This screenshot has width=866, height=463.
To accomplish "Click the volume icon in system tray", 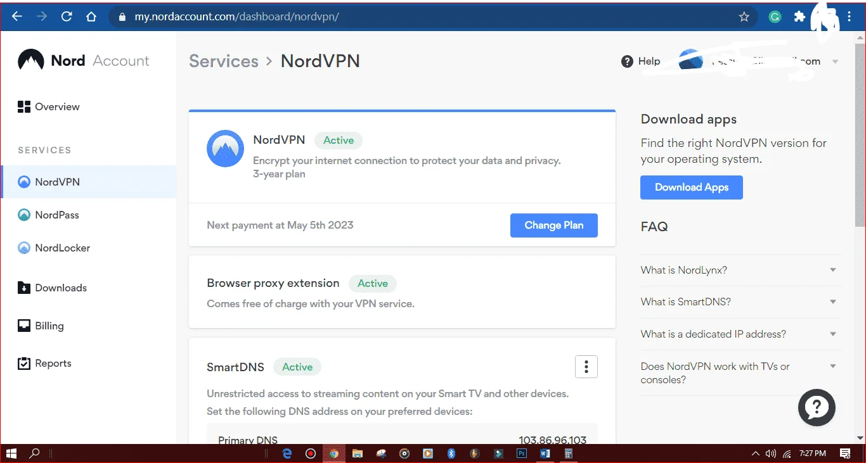I will coord(771,453).
